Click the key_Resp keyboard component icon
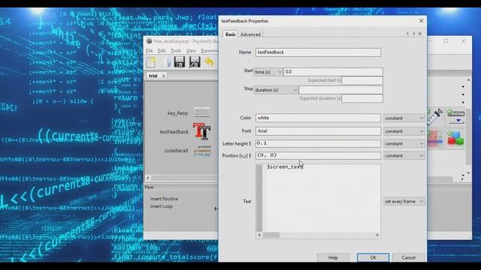 click(201, 112)
